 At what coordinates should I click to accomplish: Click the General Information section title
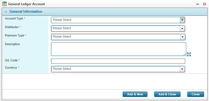click(x=26, y=12)
